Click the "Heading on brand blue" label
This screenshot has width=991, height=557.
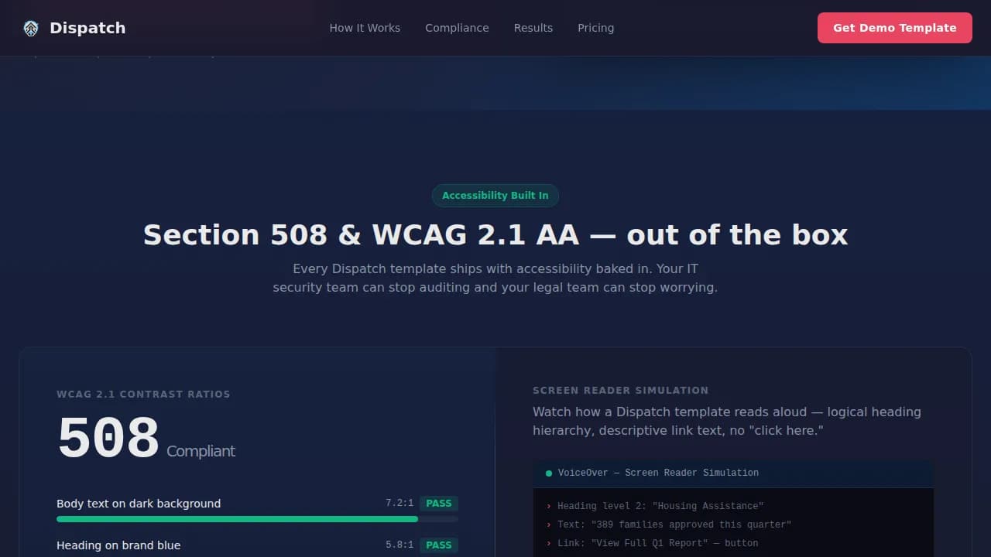[118, 545]
